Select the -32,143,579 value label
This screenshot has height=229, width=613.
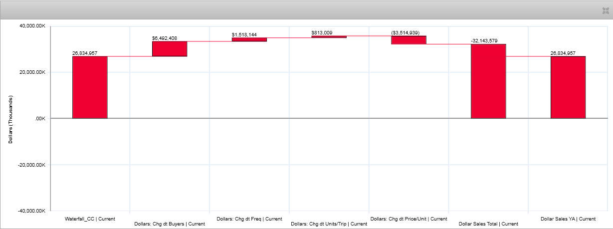pos(488,41)
